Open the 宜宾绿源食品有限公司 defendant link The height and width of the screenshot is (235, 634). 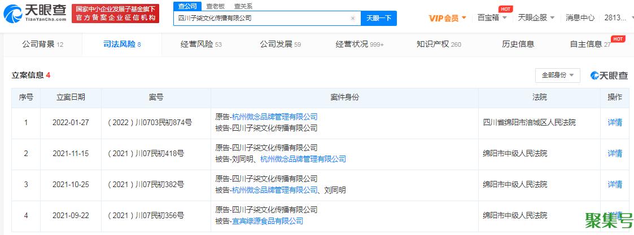pos(267,221)
